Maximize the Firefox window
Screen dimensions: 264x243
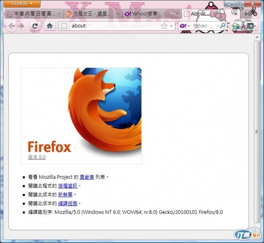coord(239,4)
